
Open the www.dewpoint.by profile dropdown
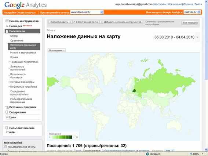[87, 12]
